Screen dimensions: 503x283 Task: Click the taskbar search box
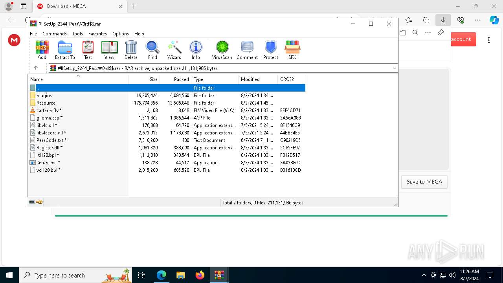(x=75, y=275)
